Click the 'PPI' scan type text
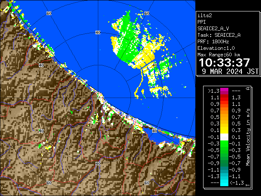261x196 pixels. pyautogui.click(x=201, y=22)
